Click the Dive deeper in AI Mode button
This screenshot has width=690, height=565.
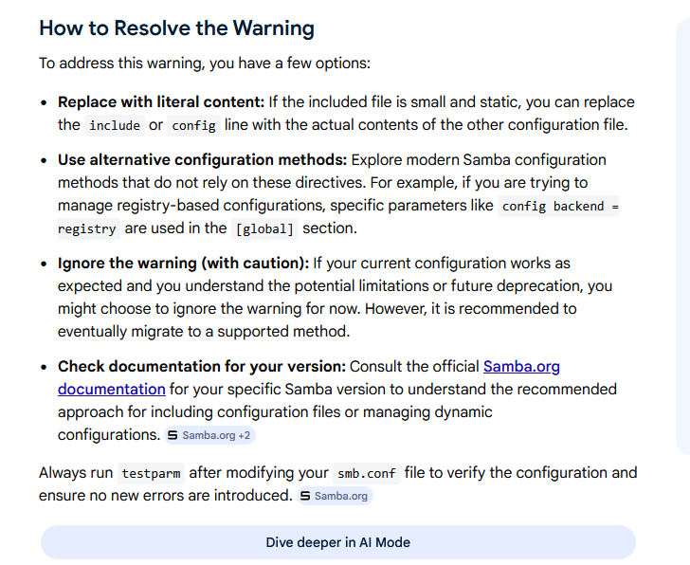point(337,542)
